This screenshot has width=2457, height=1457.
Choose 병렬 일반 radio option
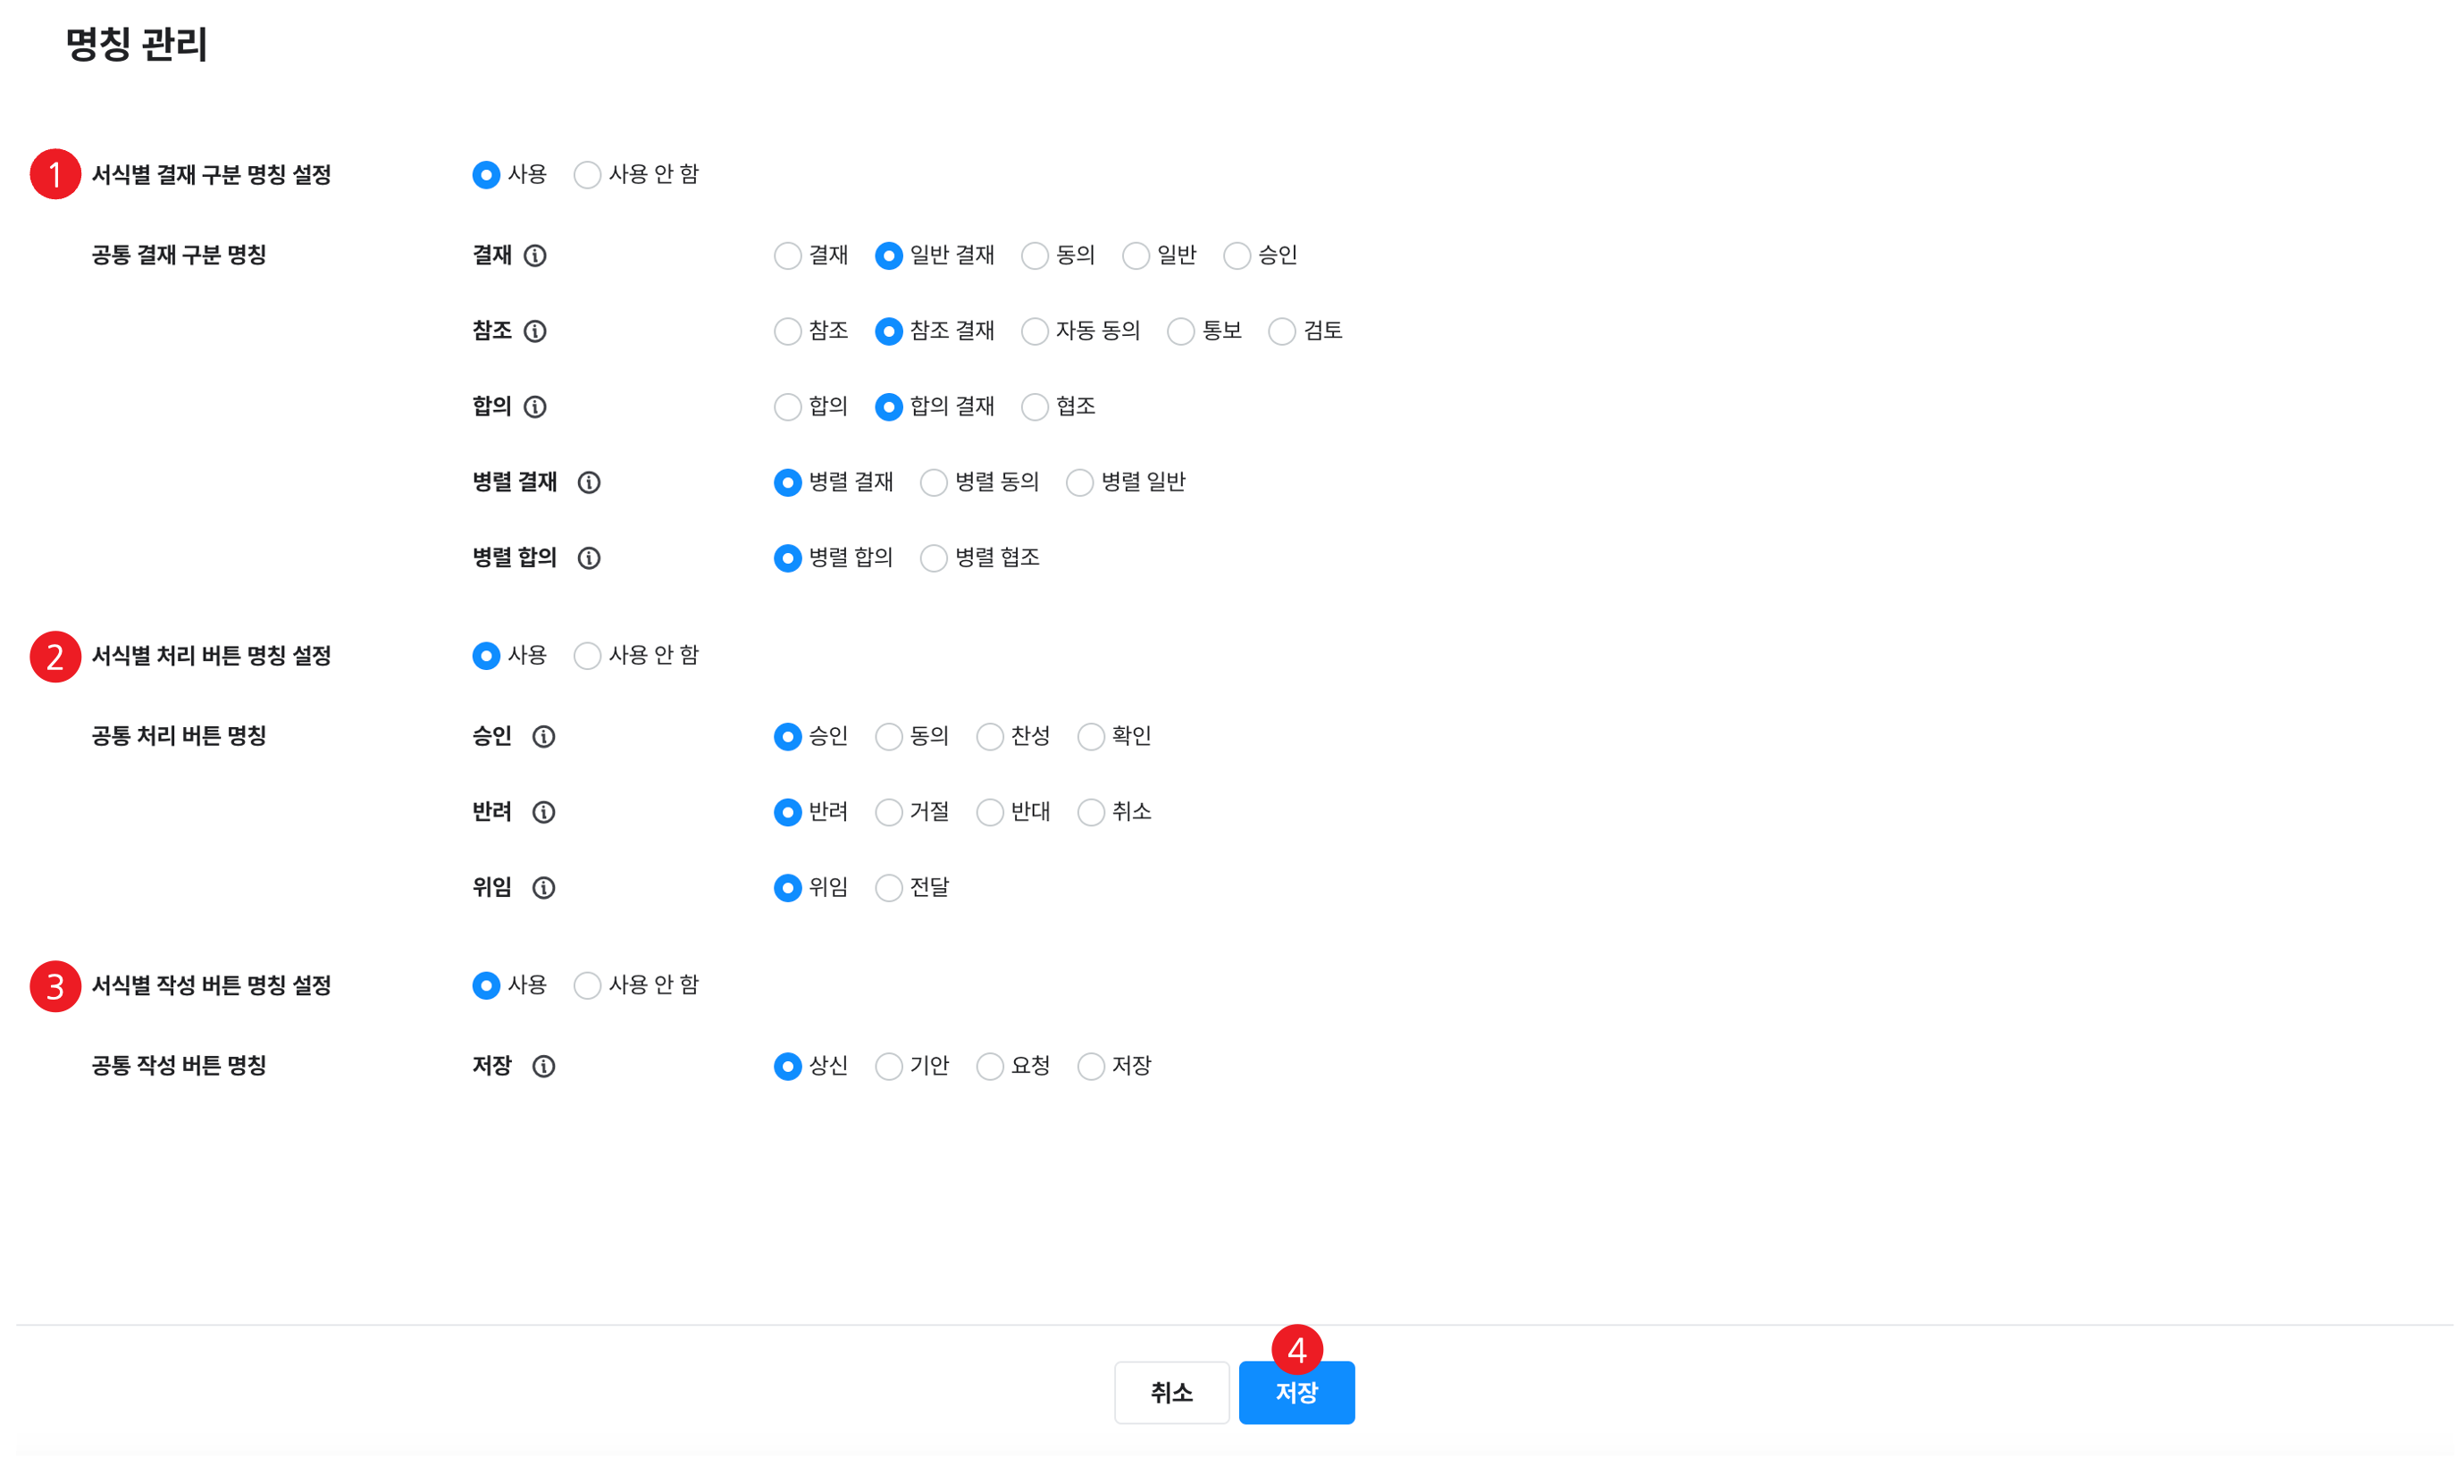[1080, 483]
